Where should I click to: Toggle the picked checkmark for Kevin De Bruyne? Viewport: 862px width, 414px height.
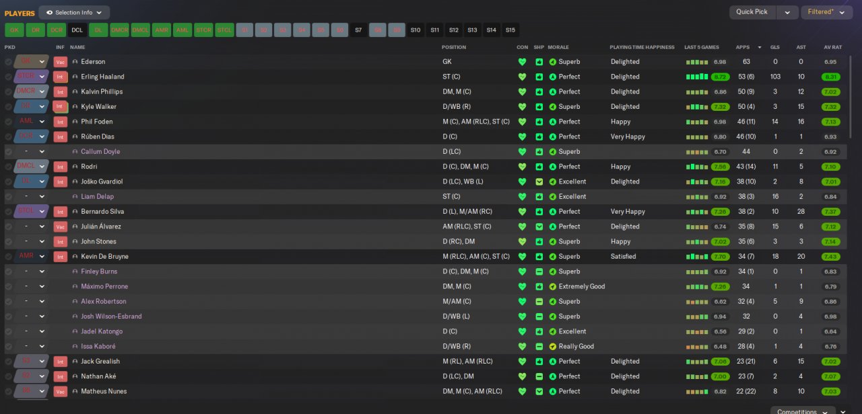pyautogui.click(x=8, y=257)
